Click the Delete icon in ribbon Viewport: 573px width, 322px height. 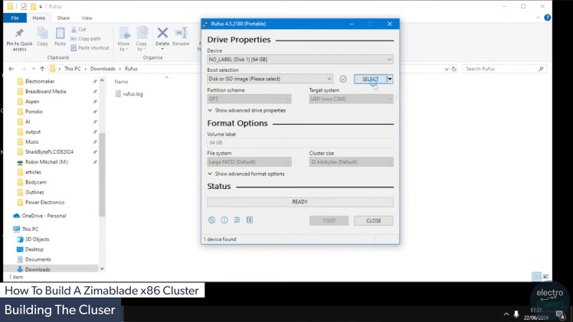pos(162,36)
